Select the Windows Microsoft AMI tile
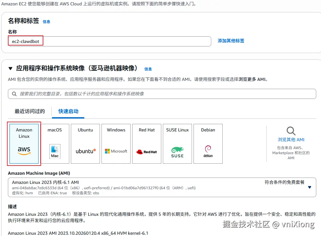Image resolution: width=321 pixels, height=236 pixels. (116, 143)
